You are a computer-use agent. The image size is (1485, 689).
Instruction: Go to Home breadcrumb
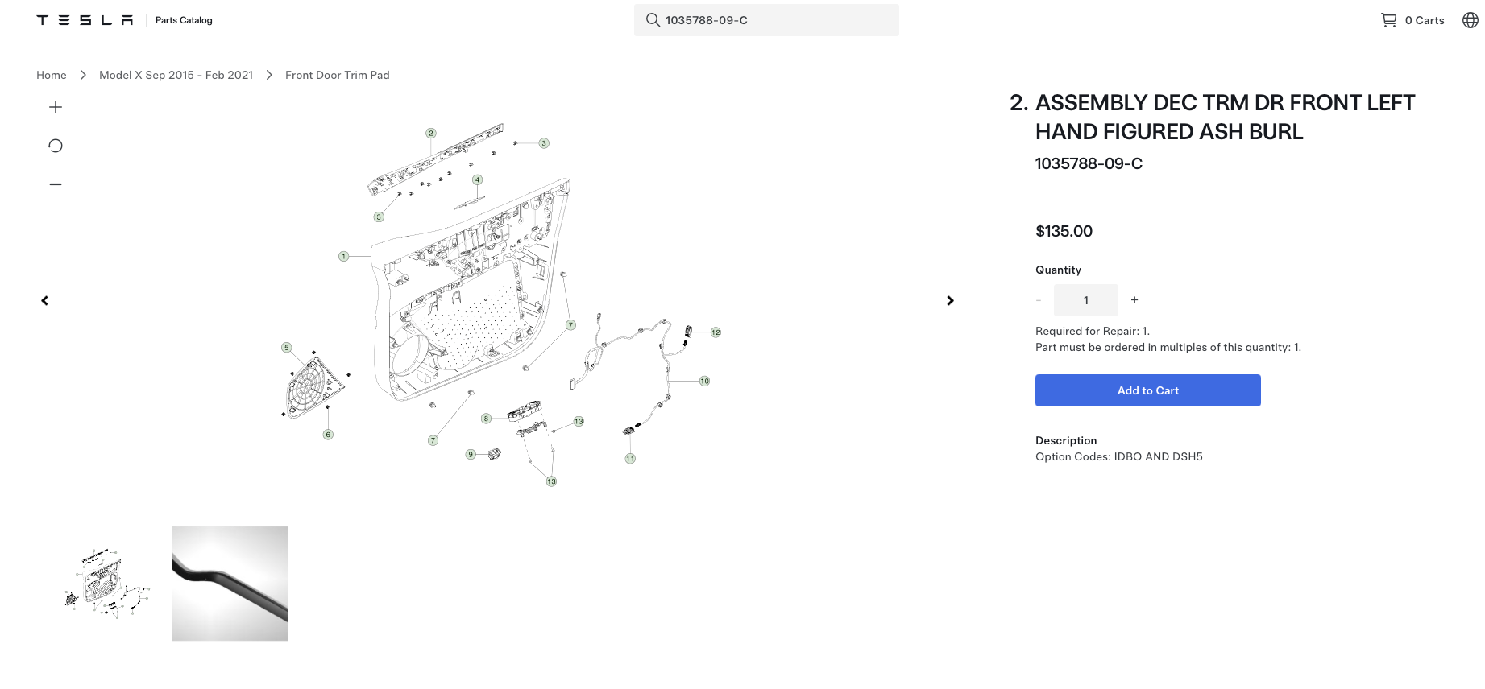pos(52,75)
